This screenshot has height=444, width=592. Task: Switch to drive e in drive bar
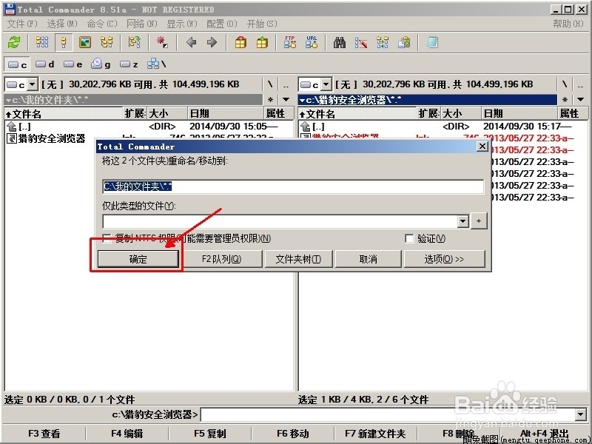73,64
